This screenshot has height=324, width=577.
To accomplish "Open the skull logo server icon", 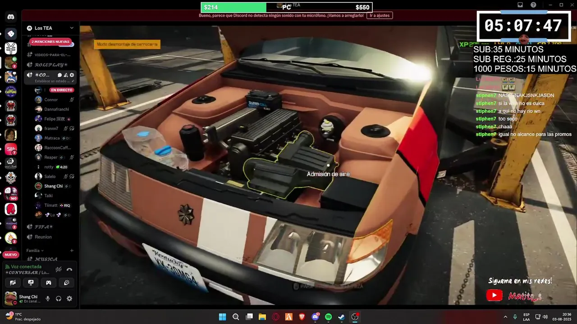I will [11, 177].
